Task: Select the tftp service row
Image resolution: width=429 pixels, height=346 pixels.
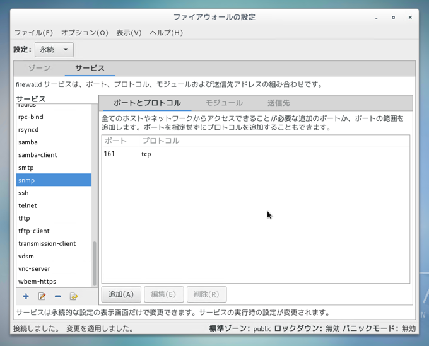Action: pos(54,218)
